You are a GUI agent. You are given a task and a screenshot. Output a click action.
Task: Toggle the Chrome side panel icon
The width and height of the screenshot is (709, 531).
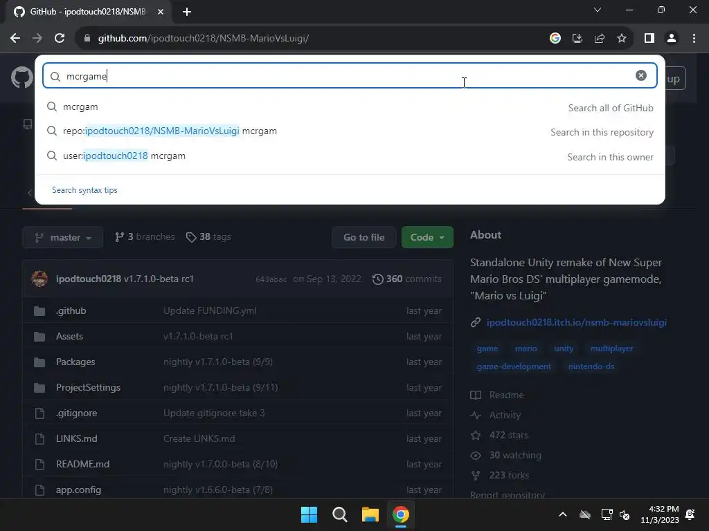tap(649, 39)
